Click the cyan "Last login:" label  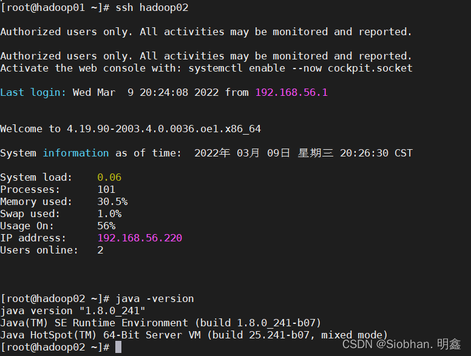[x=33, y=92]
